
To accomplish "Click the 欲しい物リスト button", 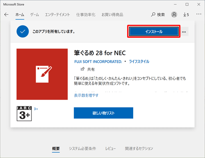I will [103, 113].
